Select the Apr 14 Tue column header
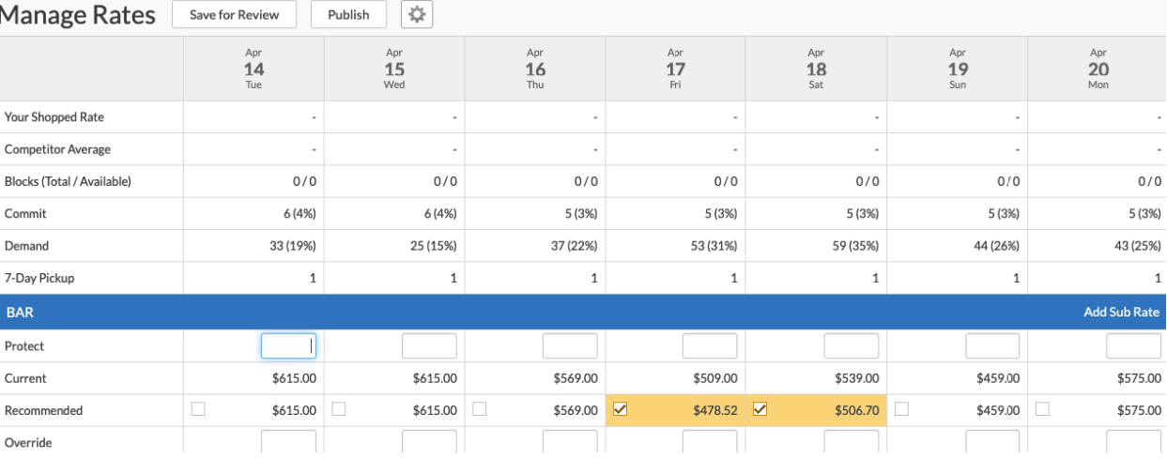1167x459 pixels. (253, 69)
